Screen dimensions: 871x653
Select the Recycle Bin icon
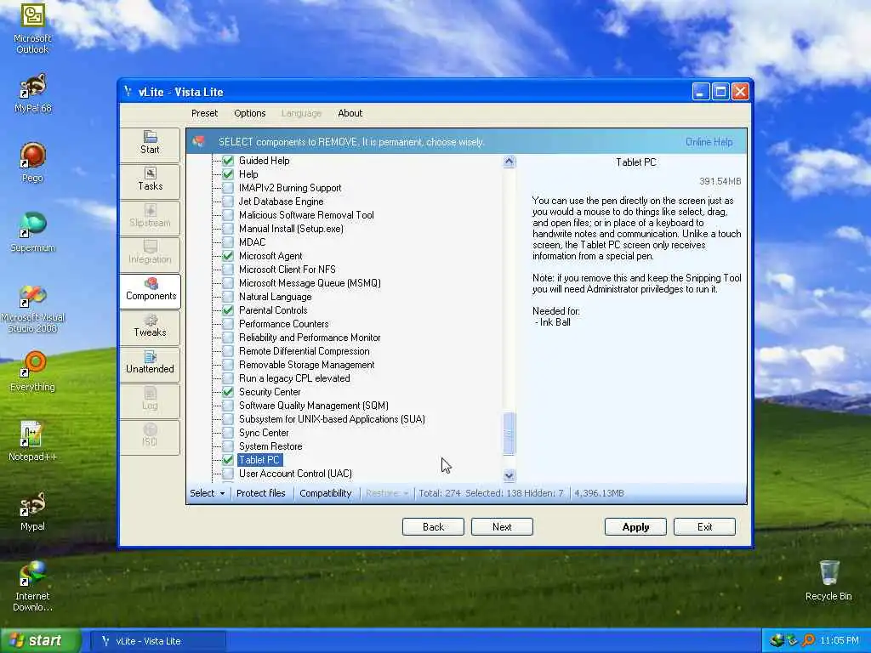click(x=828, y=580)
